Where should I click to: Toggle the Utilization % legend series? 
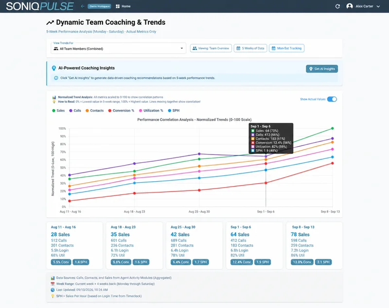click(151, 111)
